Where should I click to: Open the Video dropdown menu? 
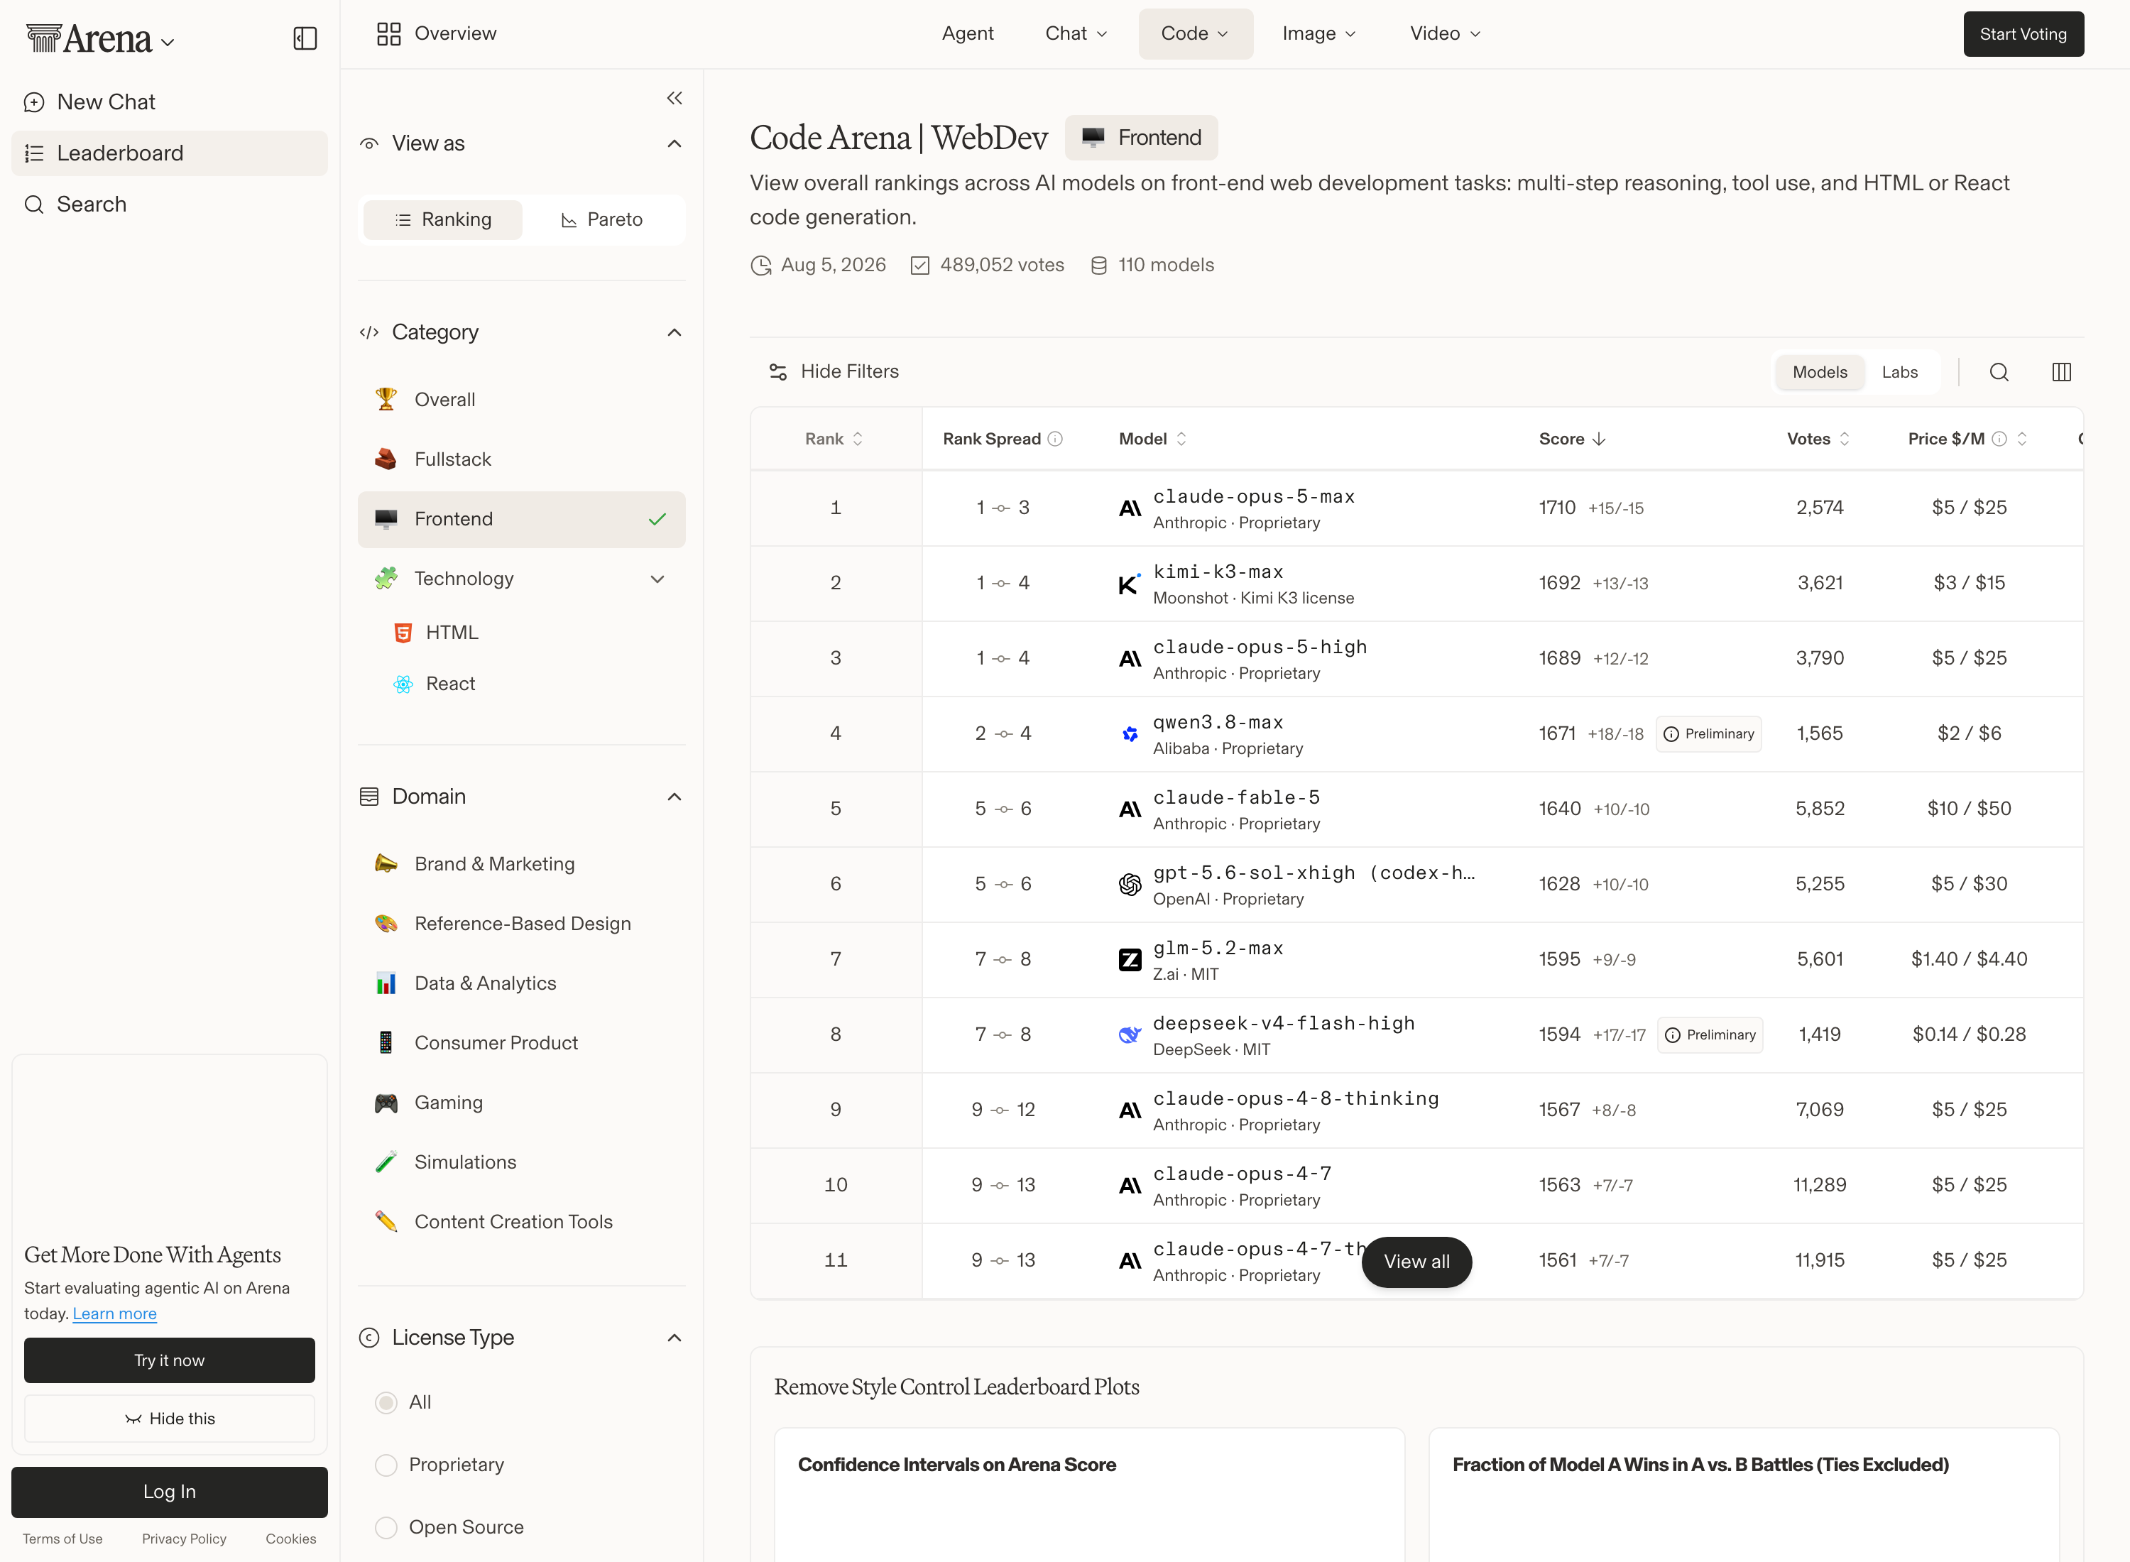pos(1445,34)
